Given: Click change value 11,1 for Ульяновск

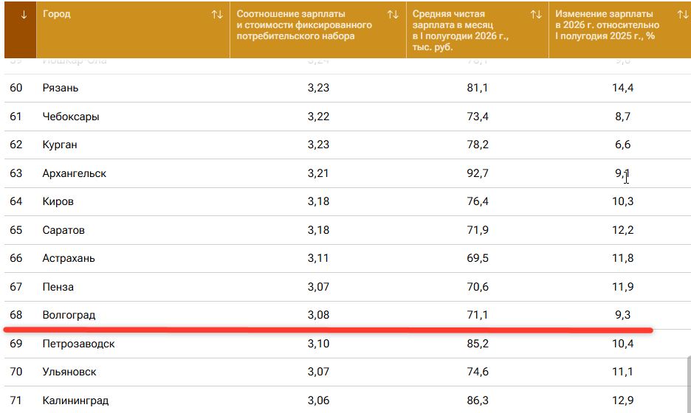Looking at the screenshot, I should point(622,372).
